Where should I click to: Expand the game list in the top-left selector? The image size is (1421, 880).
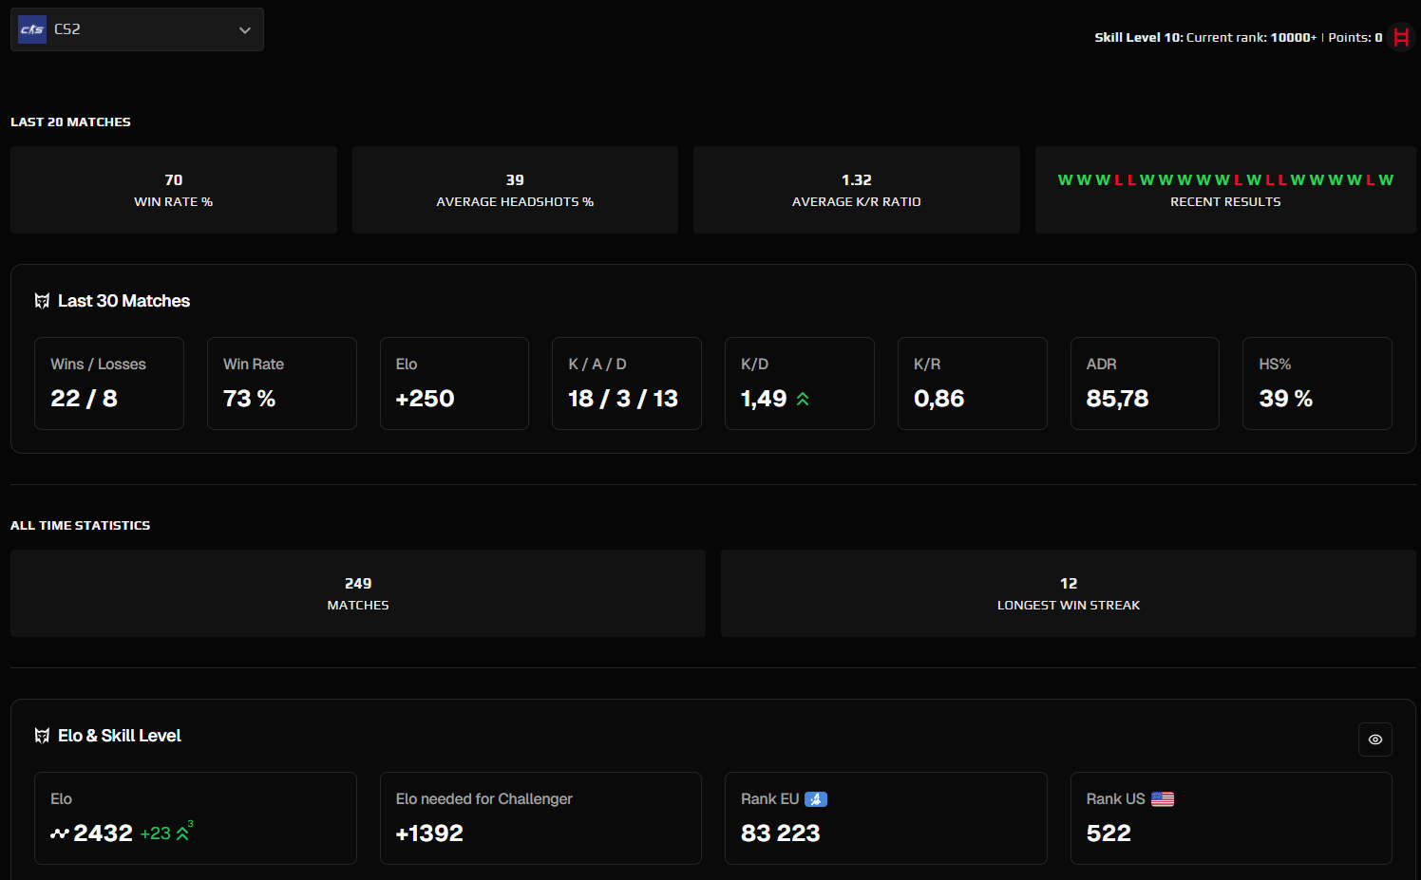(x=137, y=29)
